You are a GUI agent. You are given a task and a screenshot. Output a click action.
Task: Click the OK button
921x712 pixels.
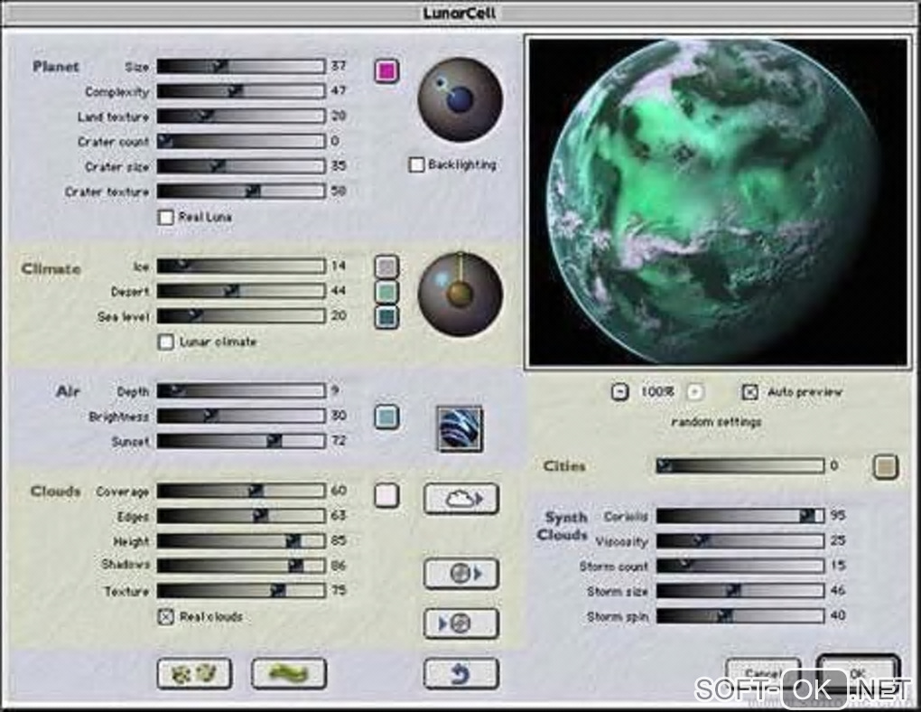[x=858, y=673]
